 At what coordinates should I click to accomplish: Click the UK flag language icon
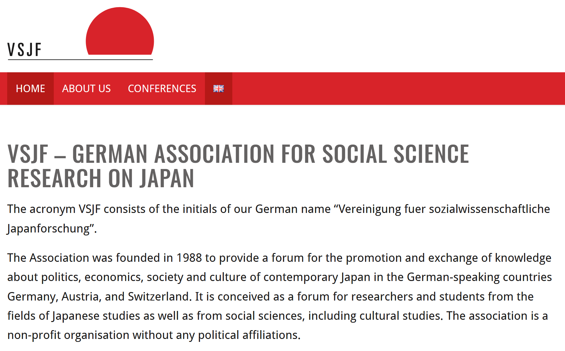point(219,89)
